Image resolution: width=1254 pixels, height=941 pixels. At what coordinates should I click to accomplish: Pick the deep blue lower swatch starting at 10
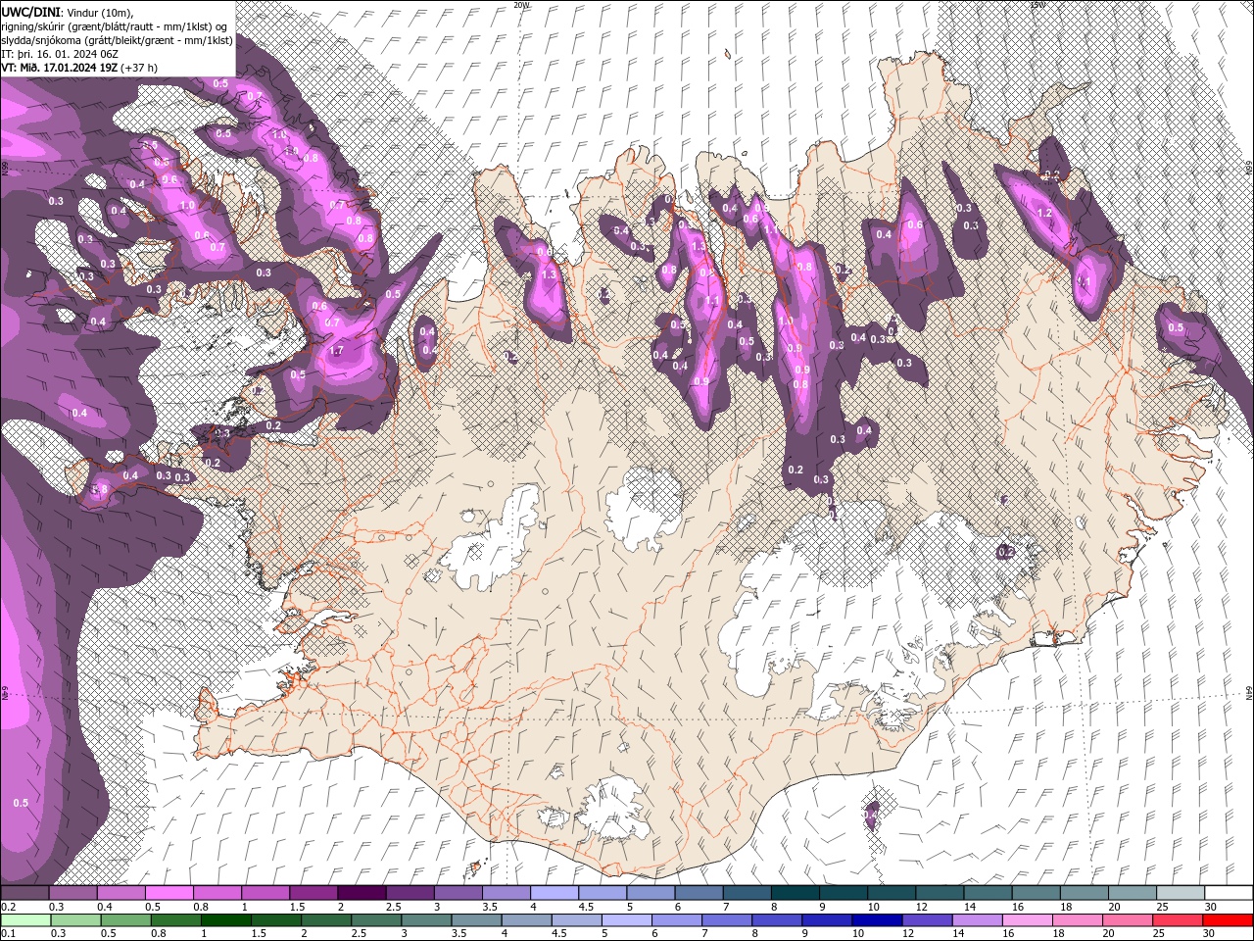pos(876,919)
